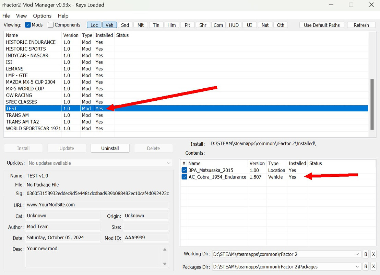The width and height of the screenshot is (380, 275).
Task: Open the Options menu
Action: [42, 16]
